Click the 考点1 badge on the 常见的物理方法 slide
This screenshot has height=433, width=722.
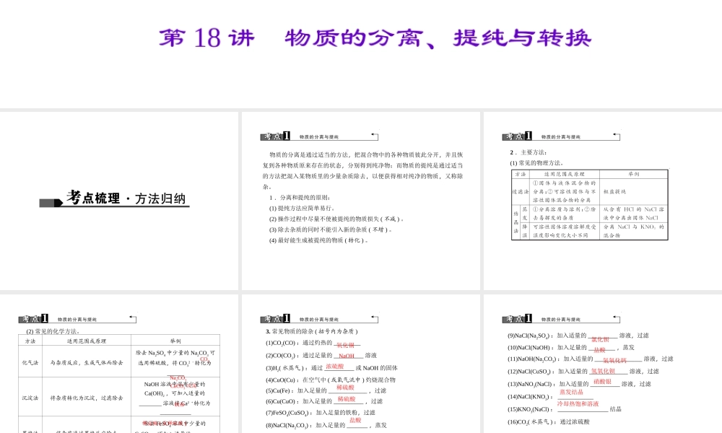[517, 136]
